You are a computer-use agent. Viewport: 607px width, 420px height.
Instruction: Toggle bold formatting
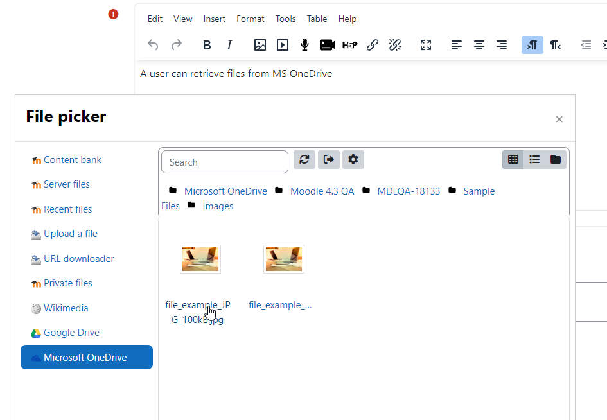tap(207, 46)
